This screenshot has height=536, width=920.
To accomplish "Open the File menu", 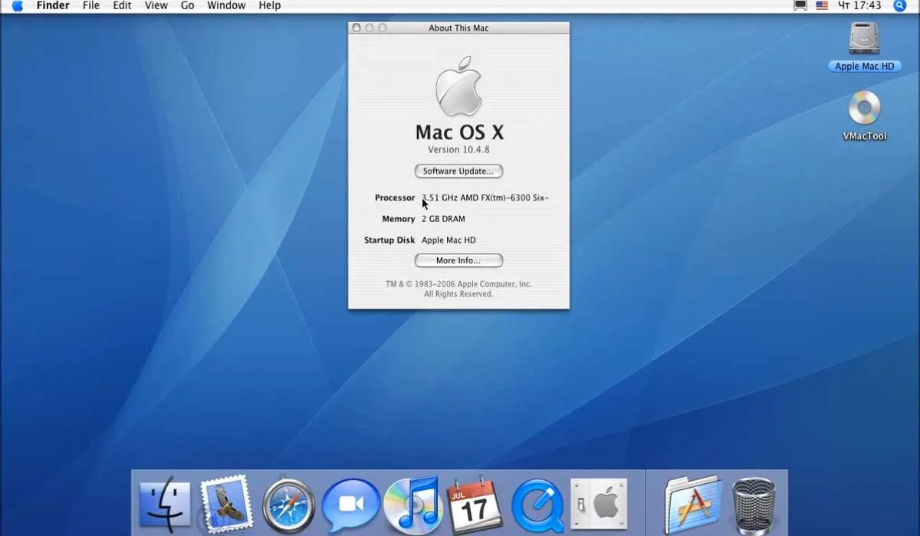I will point(91,6).
